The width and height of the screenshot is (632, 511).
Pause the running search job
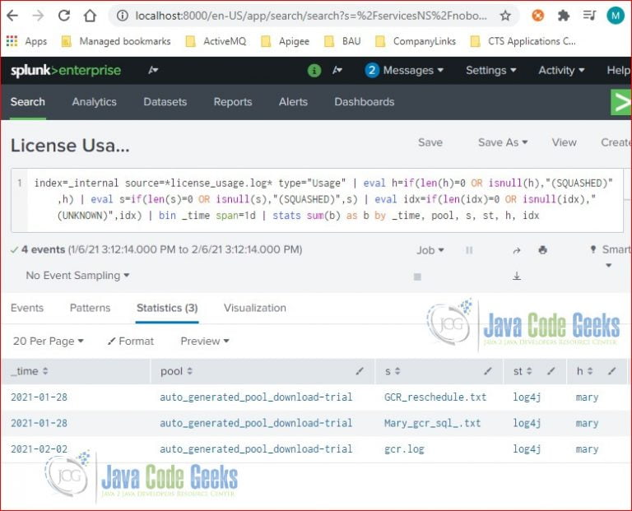[469, 250]
